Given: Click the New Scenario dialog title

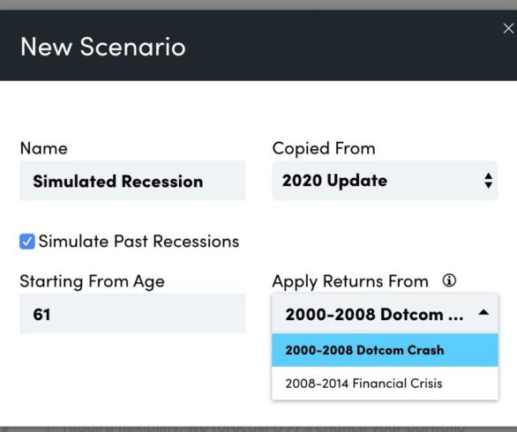Looking at the screenshot, I should [x=103, y=47].
